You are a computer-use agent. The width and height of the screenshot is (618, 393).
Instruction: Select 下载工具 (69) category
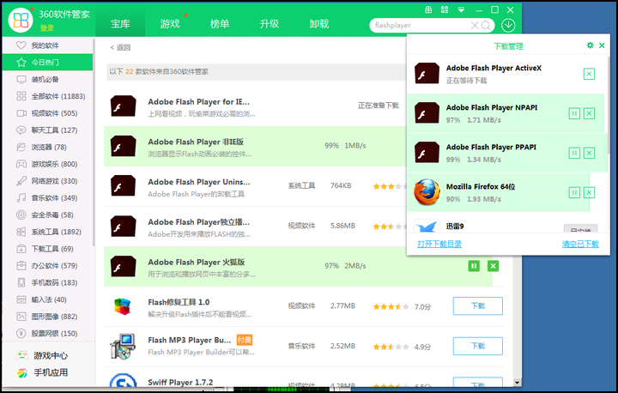pyautogui.click(x=48, y=249)
